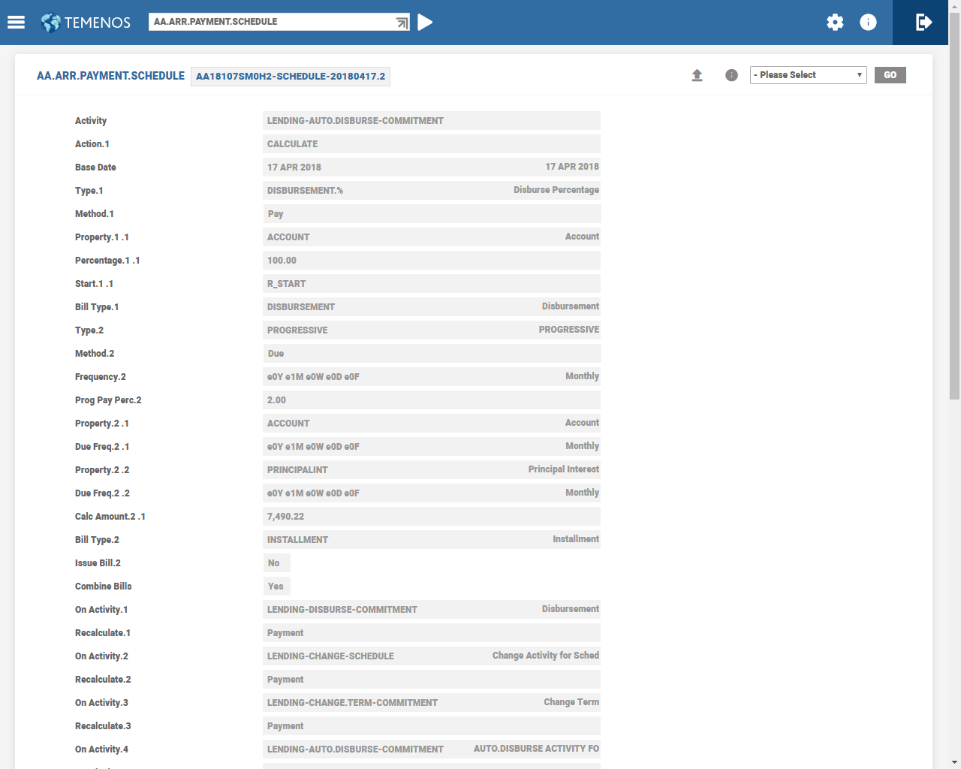The height and width of the screenshot is (769, 961).
Task: Click the Temenos globe logo
Action: click(51, 23)
